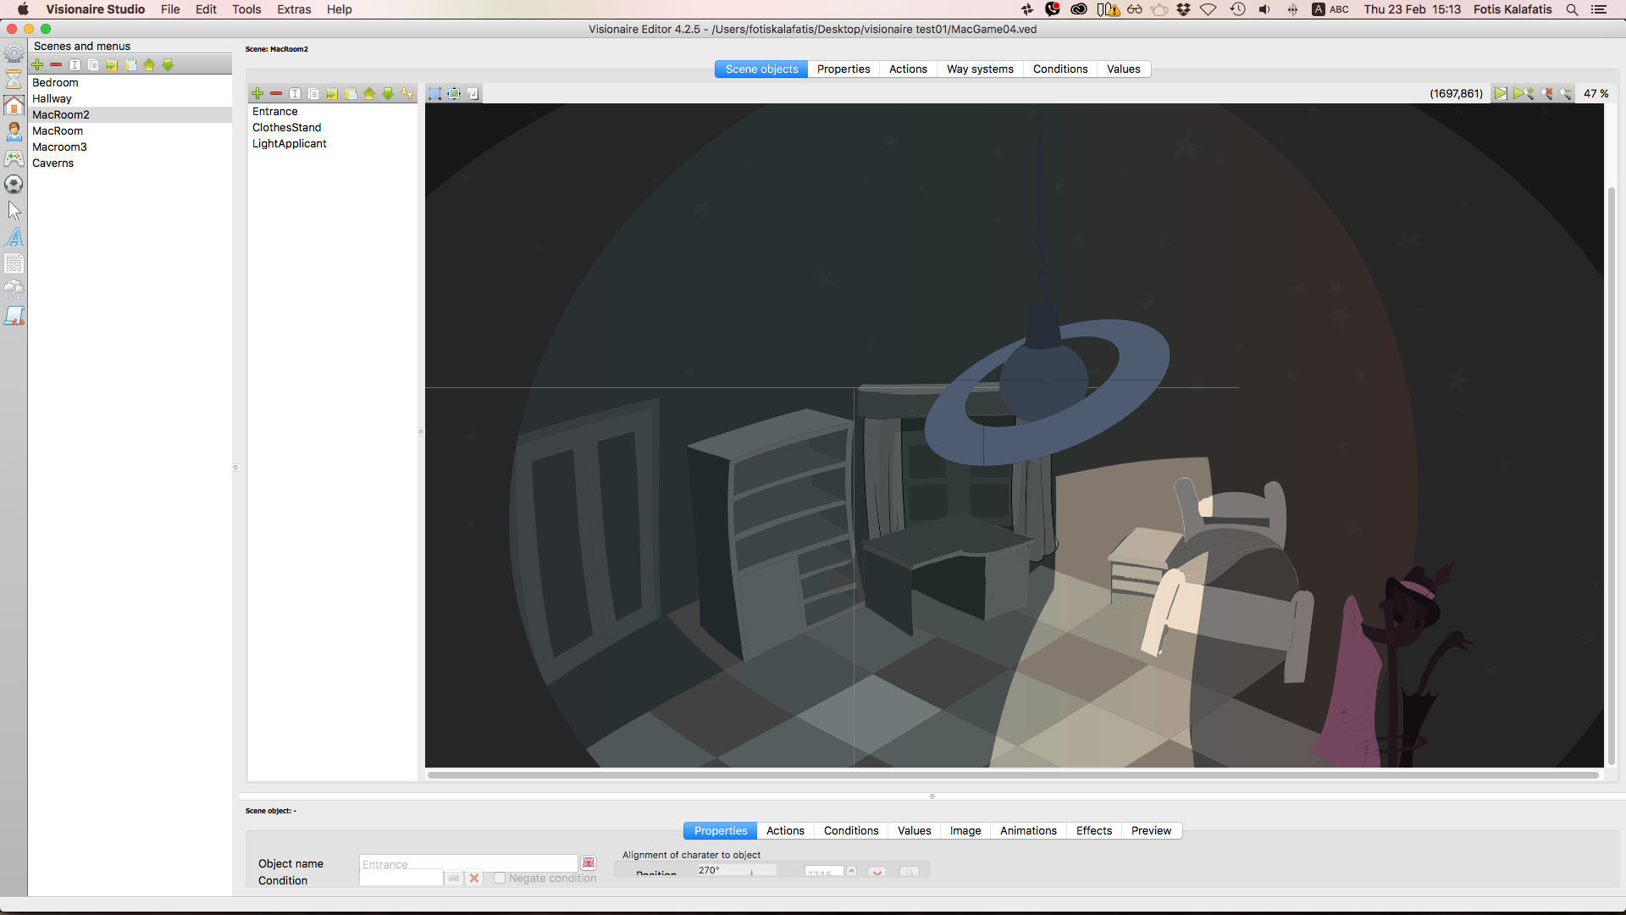Open the scene Values tab

point(1124,69)
